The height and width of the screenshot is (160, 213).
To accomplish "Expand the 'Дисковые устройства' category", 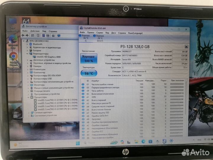I will pyautogui.click(x=28, y=60).
